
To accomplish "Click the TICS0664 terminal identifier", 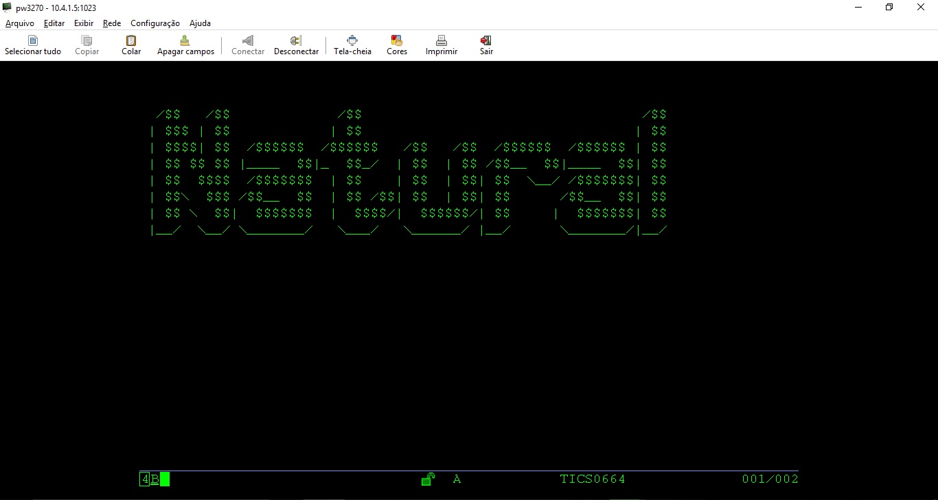I will click(592, 479).
